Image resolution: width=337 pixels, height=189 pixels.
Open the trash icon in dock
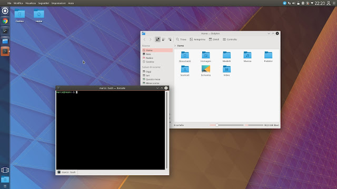point(5,180)
